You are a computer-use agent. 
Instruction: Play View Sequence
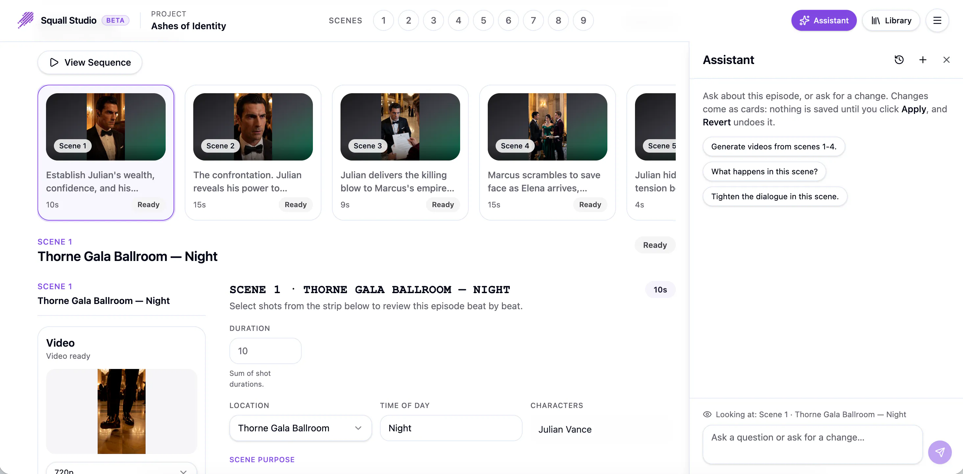pos(90,62)
